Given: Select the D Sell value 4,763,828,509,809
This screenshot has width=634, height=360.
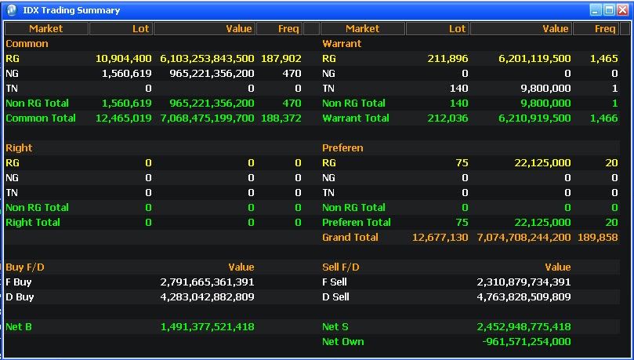Looking at the screenshot, I should [524, 296].
